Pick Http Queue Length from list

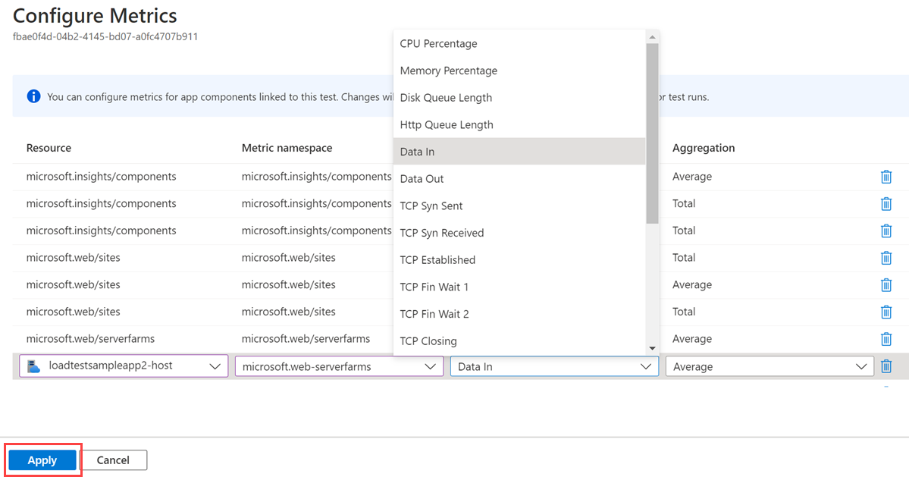pyautogui.click(x=446, y=125)
